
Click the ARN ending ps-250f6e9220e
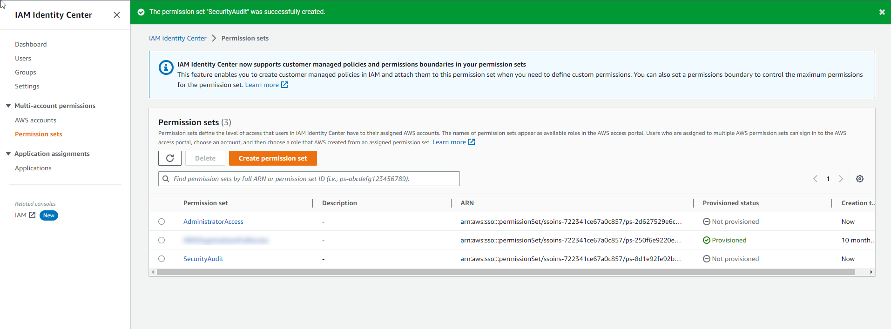click(x=571, y=240)
